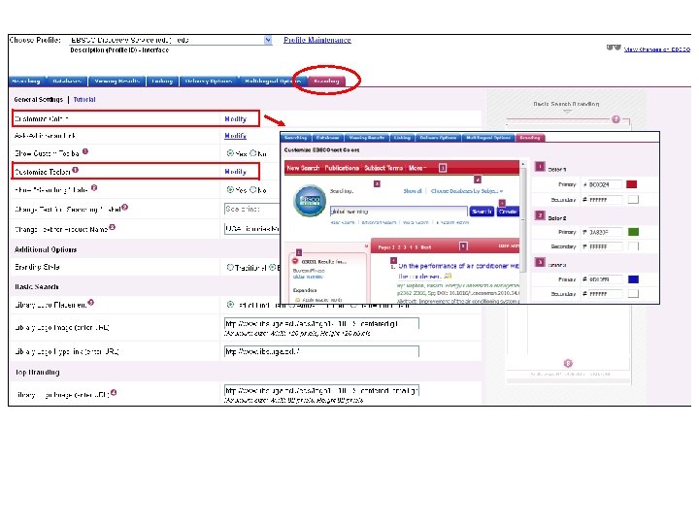Pick Color 3 secondary white swatch
This screenshot has height=524, width=699.
click(x=633, y=294)
